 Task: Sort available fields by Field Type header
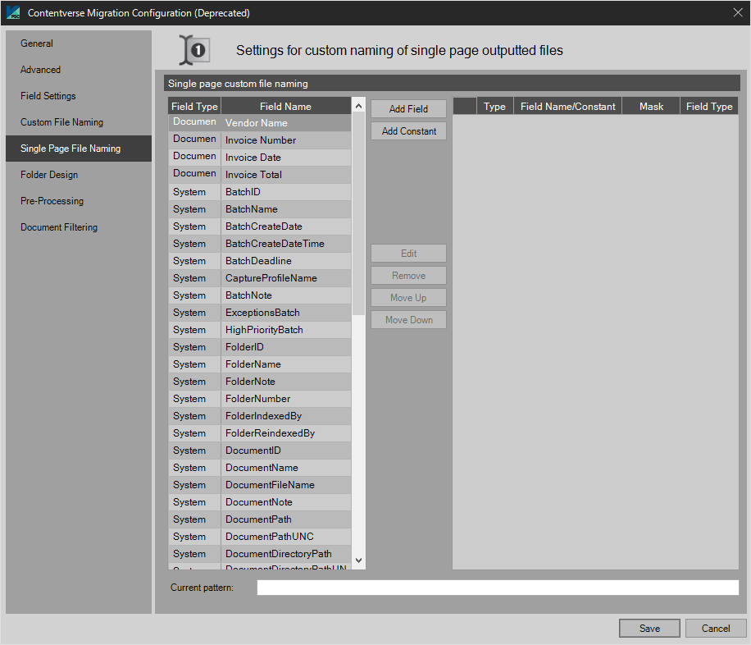point(194,107)
